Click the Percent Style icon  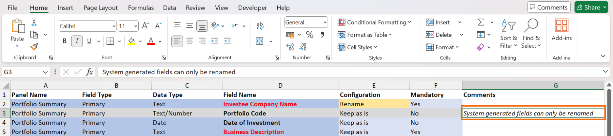pos(309,35)
